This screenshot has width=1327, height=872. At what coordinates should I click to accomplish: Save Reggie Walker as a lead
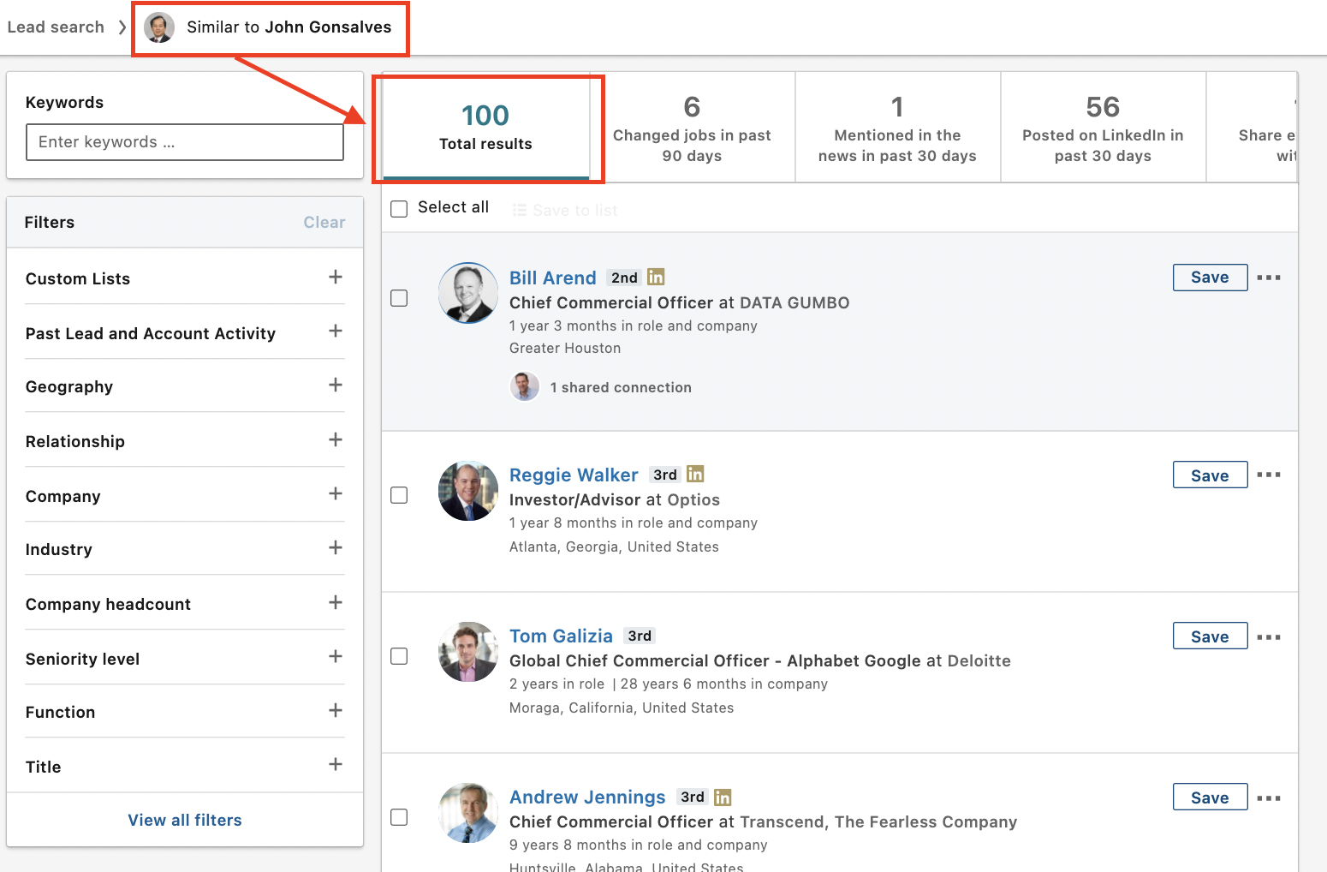point(1210,475)
